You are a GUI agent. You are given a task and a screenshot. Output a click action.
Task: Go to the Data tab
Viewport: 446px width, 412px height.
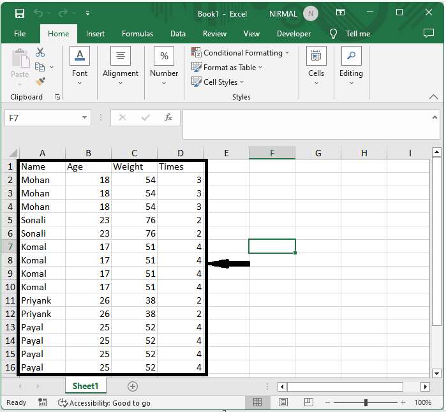click(178, 34)
